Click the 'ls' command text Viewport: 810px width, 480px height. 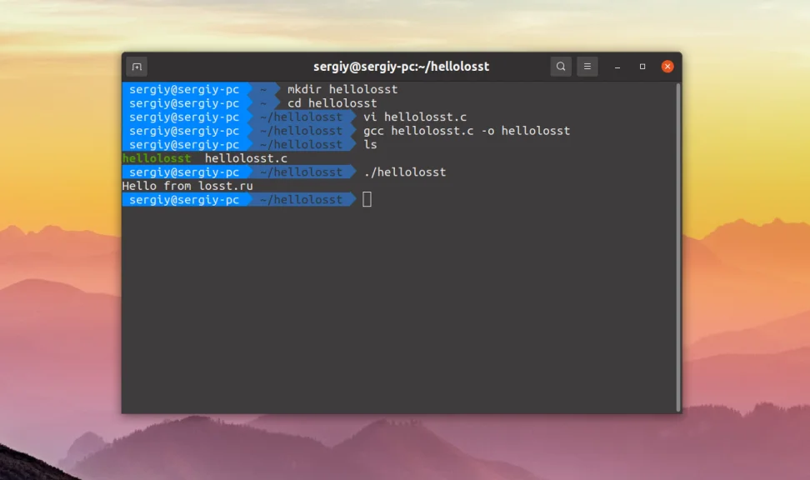pos(370,145)
